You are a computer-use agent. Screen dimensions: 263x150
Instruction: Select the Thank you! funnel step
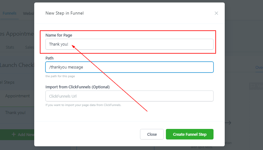click(16, 113)
